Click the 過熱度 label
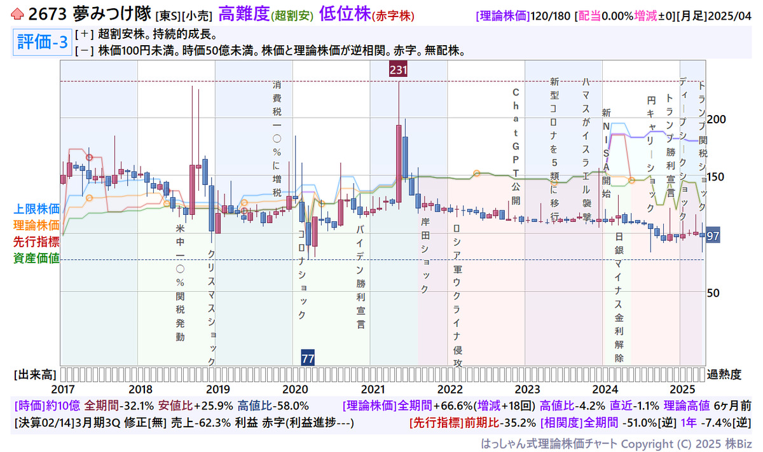The width and height of the screenshot is (763, 452). [x=724, y=374]
